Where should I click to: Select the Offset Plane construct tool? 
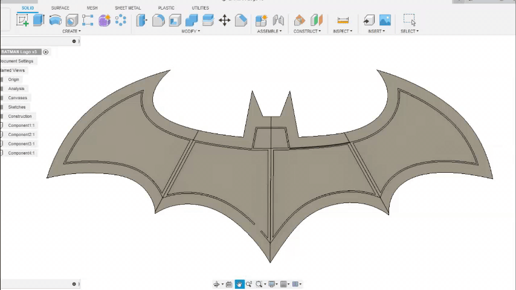pos(300,21)
